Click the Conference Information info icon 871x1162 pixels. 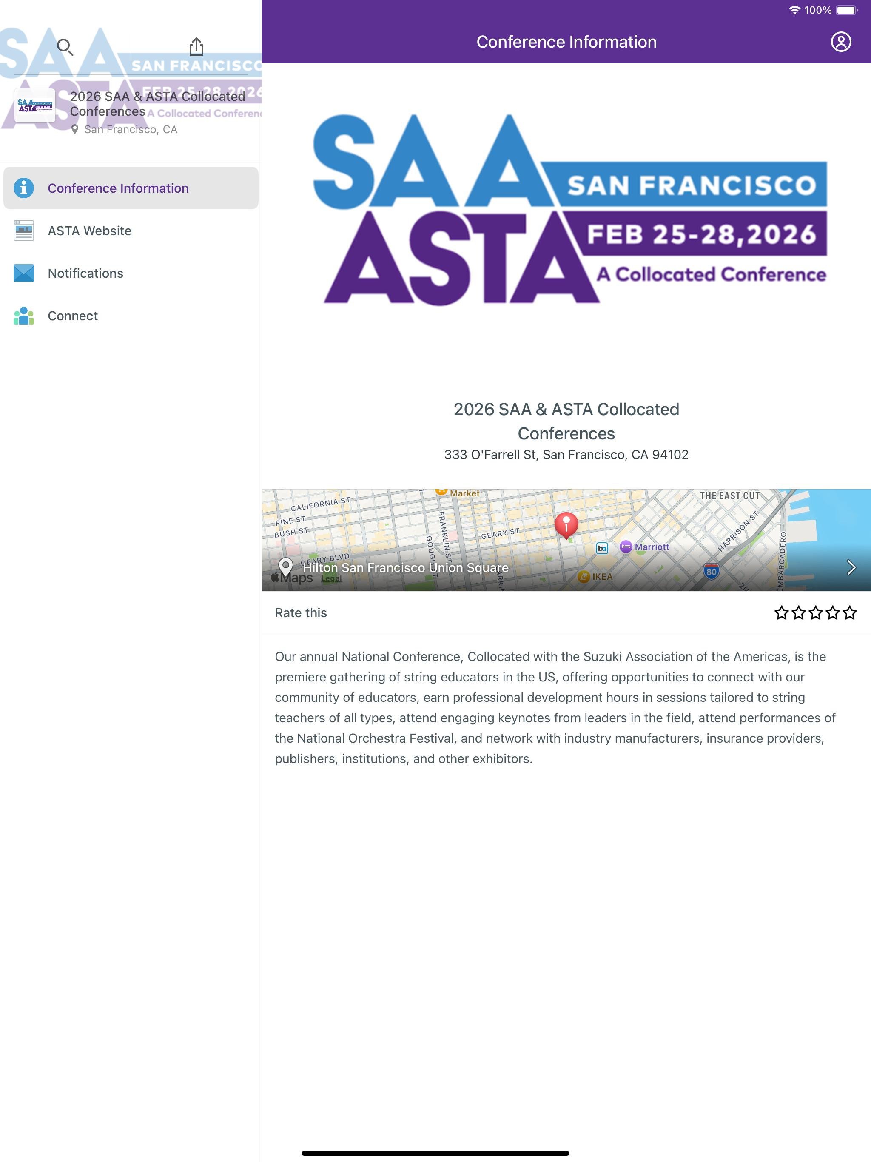[x=24, y=188]
